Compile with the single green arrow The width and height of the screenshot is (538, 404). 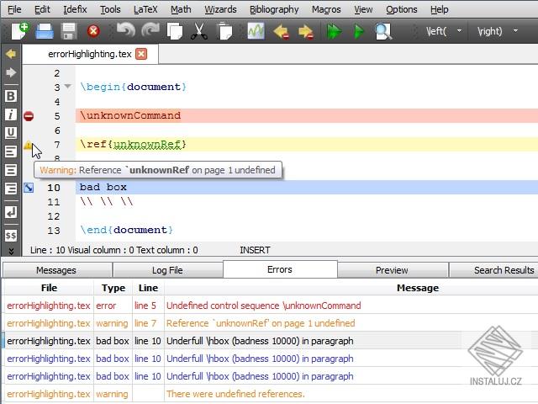[x=359, y=32]
